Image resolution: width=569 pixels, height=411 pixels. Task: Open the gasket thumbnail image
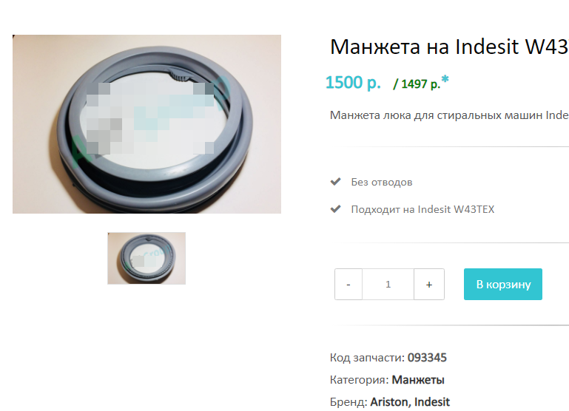pos(147,258)
